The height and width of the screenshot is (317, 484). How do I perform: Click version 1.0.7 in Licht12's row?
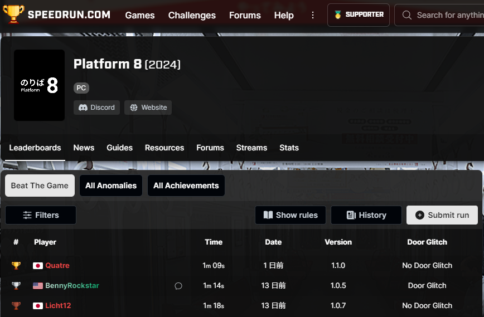(x=338, y=306)
